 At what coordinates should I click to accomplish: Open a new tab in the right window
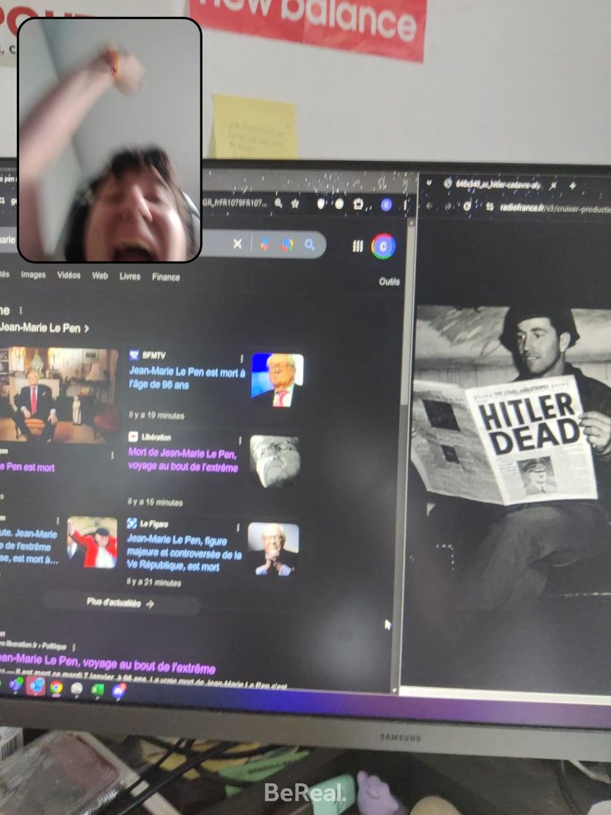[572, 185]
